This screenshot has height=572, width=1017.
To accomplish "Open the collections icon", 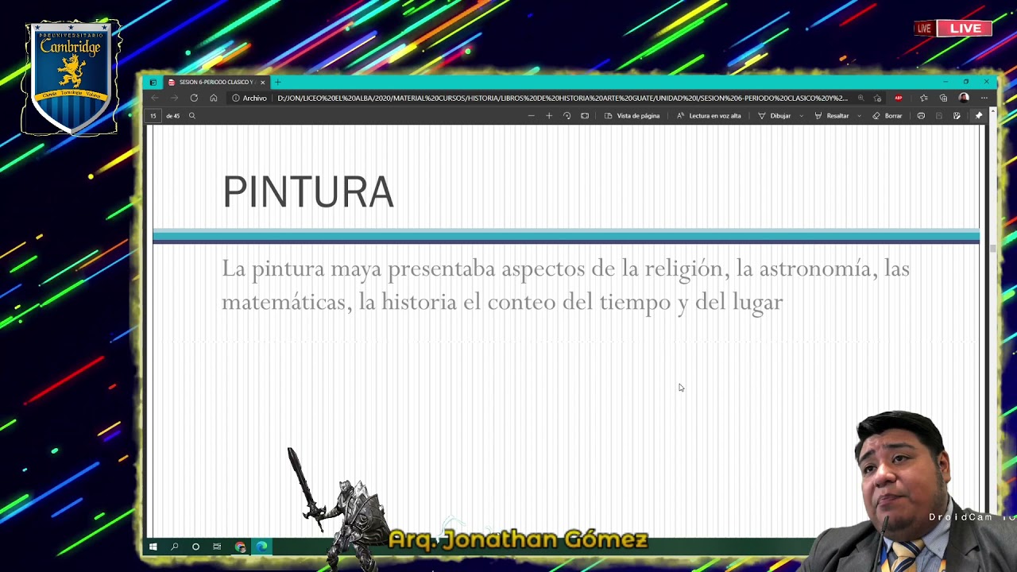I will pyautogui.click(x=943, y=98).
